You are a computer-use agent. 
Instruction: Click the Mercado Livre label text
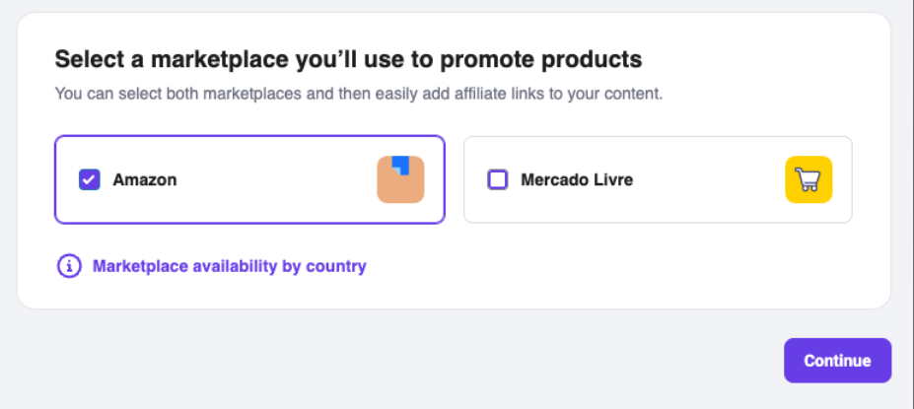click(577, 179)
